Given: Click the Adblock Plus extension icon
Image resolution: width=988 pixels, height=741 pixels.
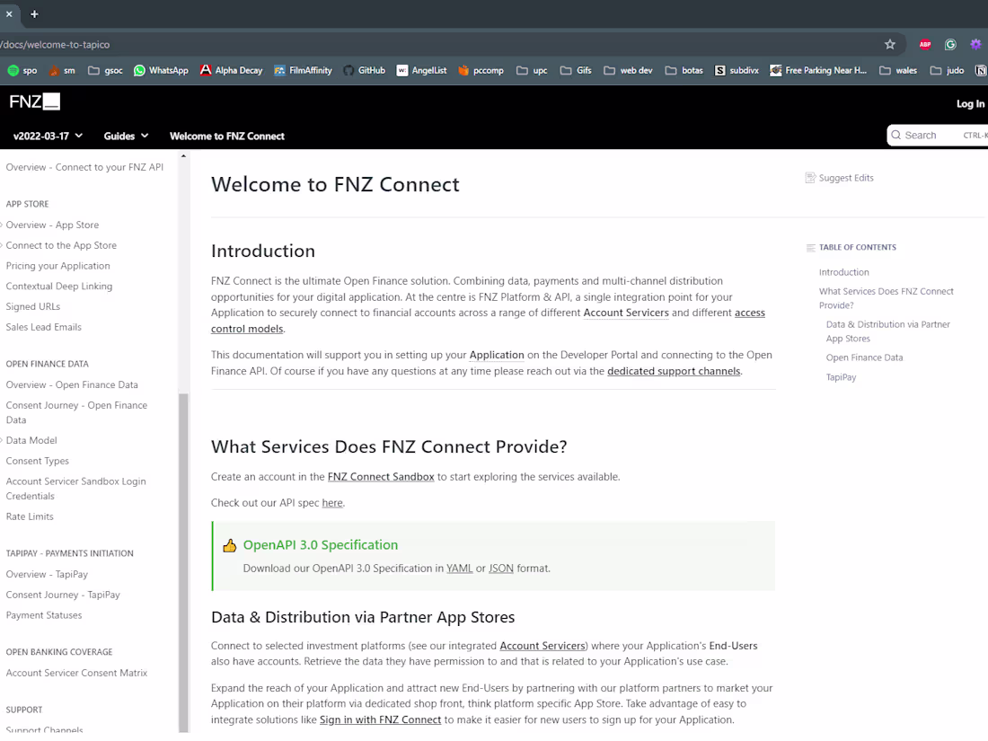Looking at the screenshot, I should coord(925,43).
